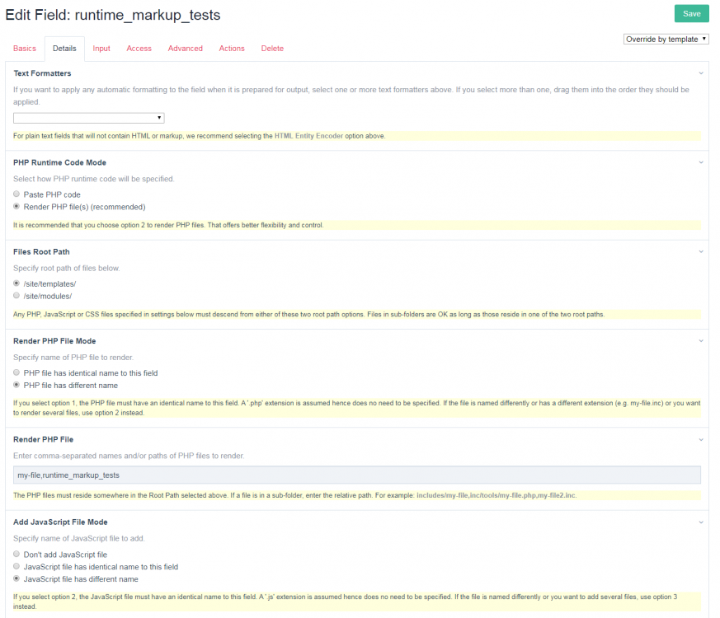Select Don't add JavaScript file
The image size is (720, 618).
point(16,554)
